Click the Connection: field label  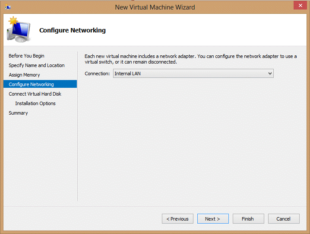[x=97, y=74]
